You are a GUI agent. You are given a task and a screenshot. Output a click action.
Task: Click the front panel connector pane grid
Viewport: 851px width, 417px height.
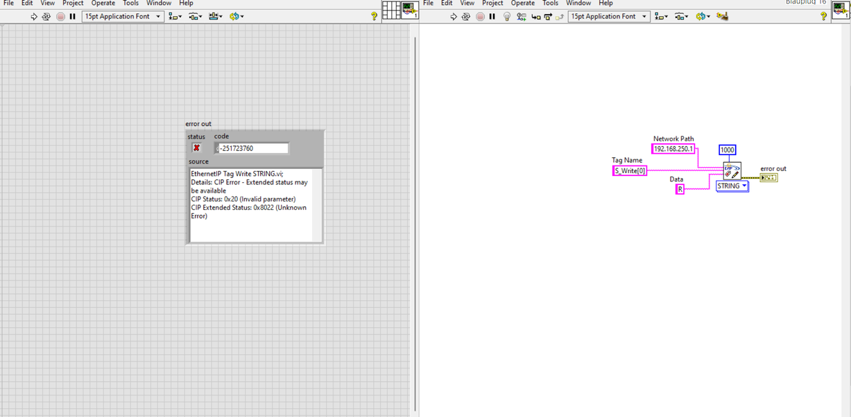point(390,10)
